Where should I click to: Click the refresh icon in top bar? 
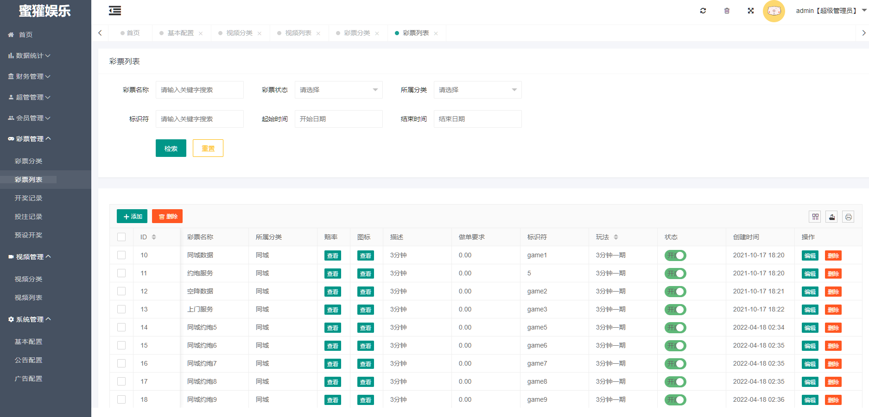pyautogui.click(x=703, y=11)
